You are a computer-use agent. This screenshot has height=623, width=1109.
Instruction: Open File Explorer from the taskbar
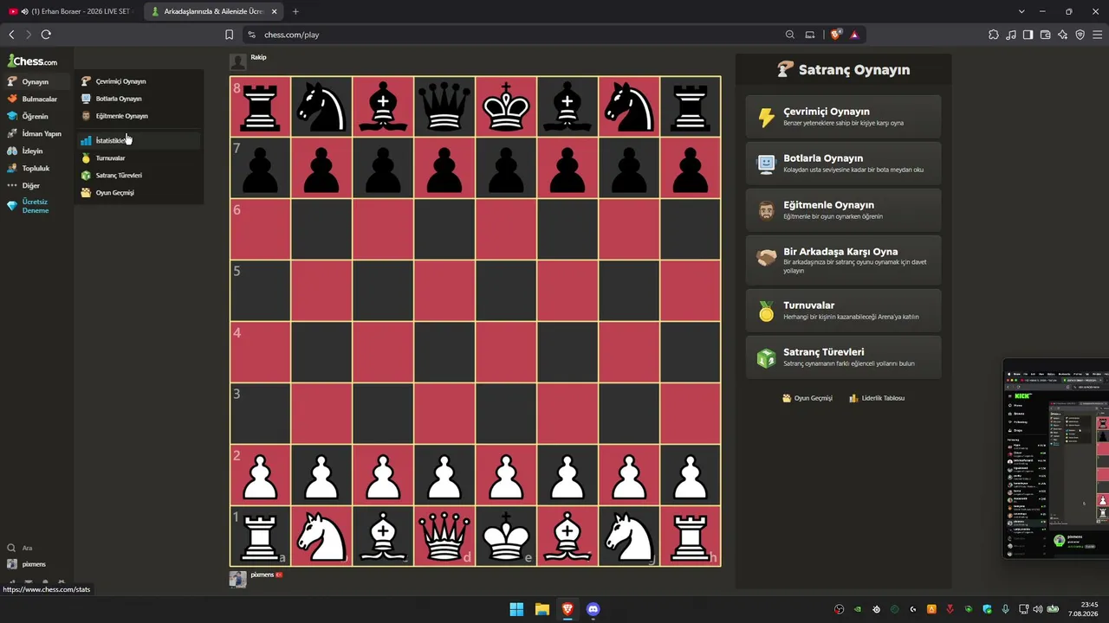542,609
